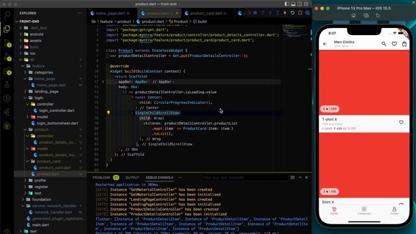The image size is (416, 234).
Task: Open the Search view in activity bar
Action: 7,14
